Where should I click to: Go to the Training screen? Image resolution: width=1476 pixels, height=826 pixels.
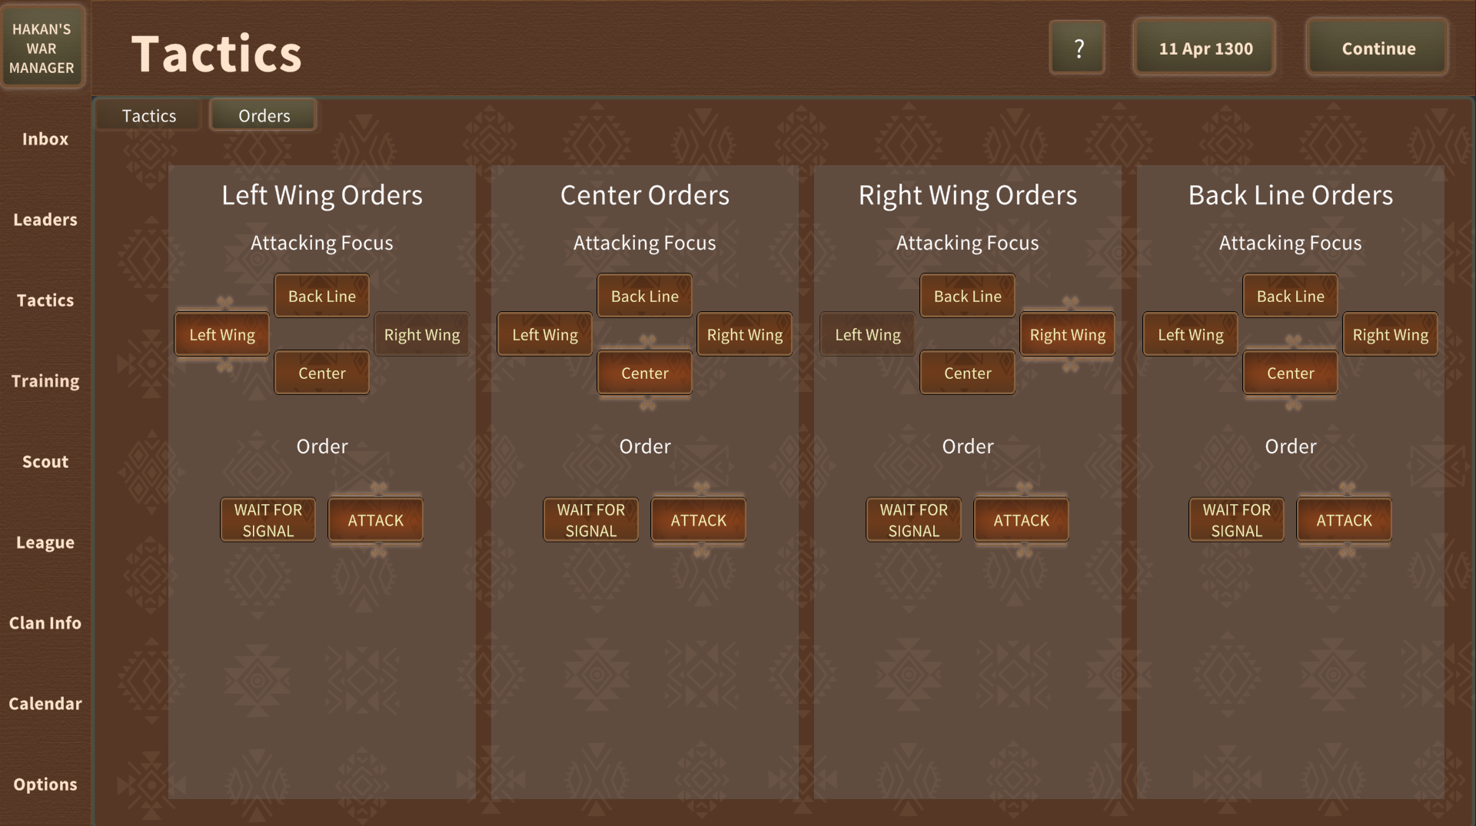click(x=45, y=380)
